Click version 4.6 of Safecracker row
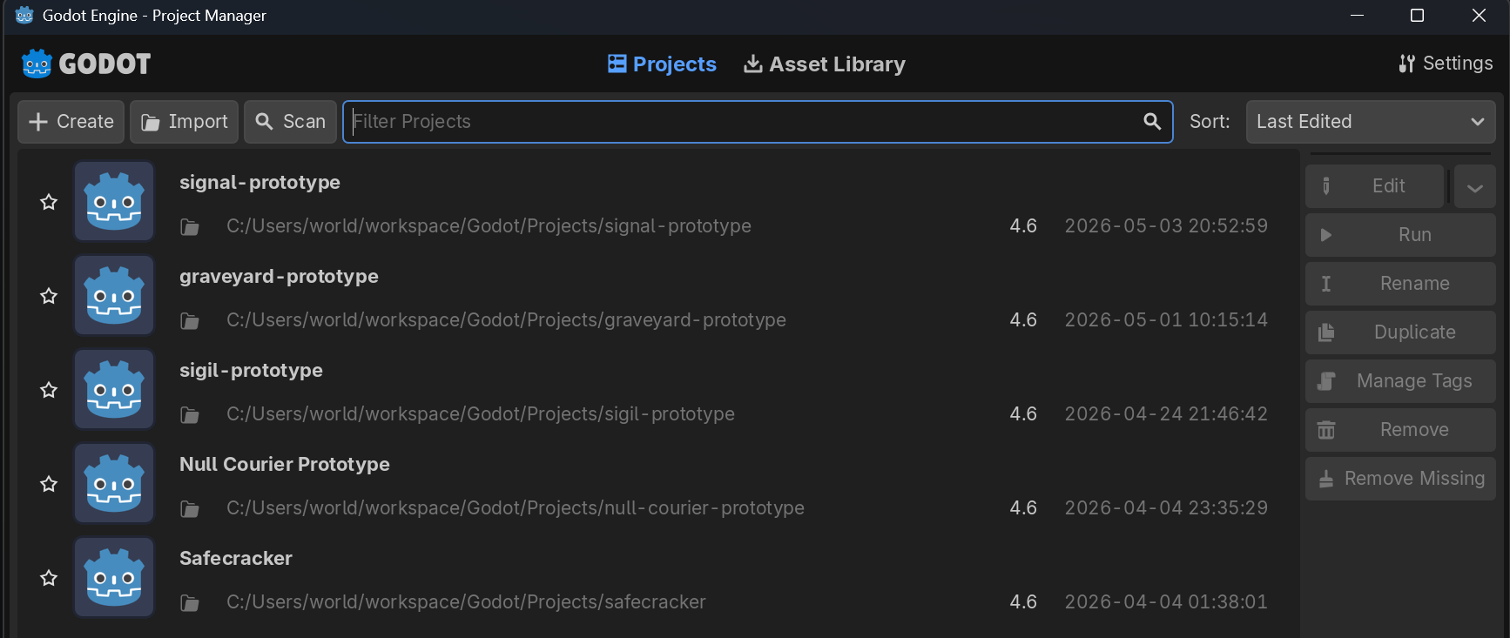This screenshot has width=1510, height=638. [1023, 602]
